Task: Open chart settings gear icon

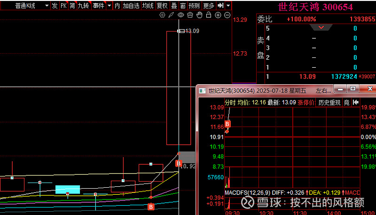Action: 162,15
